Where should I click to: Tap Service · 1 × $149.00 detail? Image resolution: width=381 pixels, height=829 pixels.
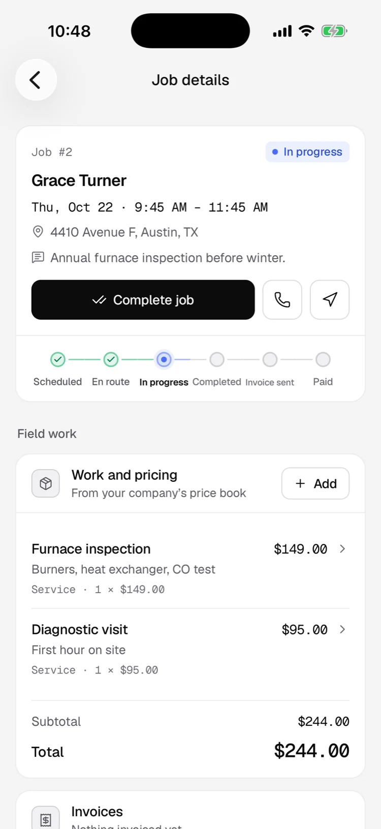(x=98, y=590)
